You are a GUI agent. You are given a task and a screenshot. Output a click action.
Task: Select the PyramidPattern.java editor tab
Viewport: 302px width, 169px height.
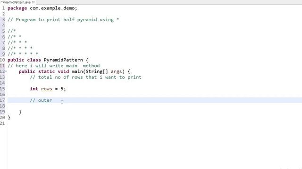click(16, 2)
